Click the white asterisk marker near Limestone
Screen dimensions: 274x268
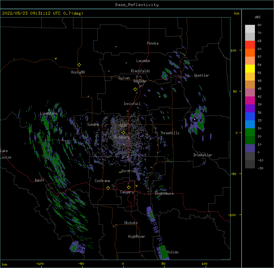pos(49,110)
